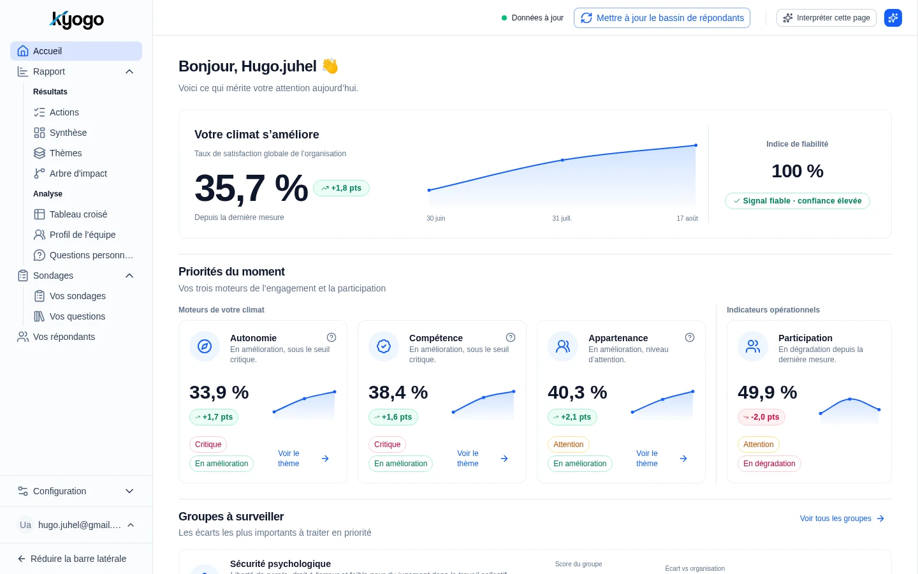Click the Autonomie compass icon

[205, 346]
